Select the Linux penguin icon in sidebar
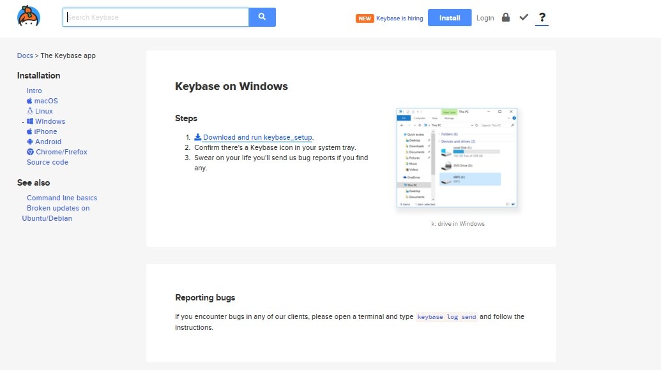 (x=29, y=111)
